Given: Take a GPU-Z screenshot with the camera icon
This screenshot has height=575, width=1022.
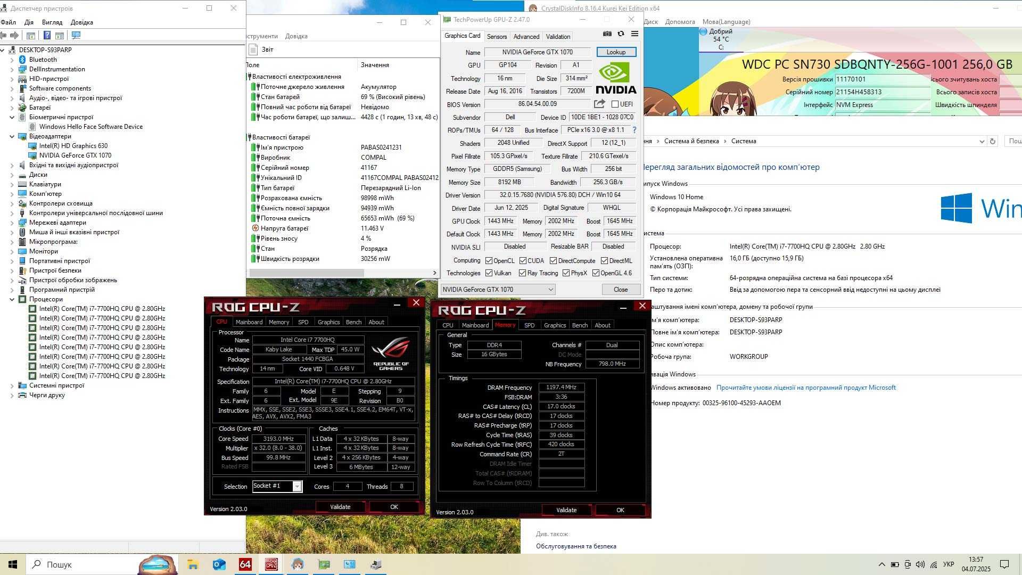Looking at the screenshot, I should 607,34.
